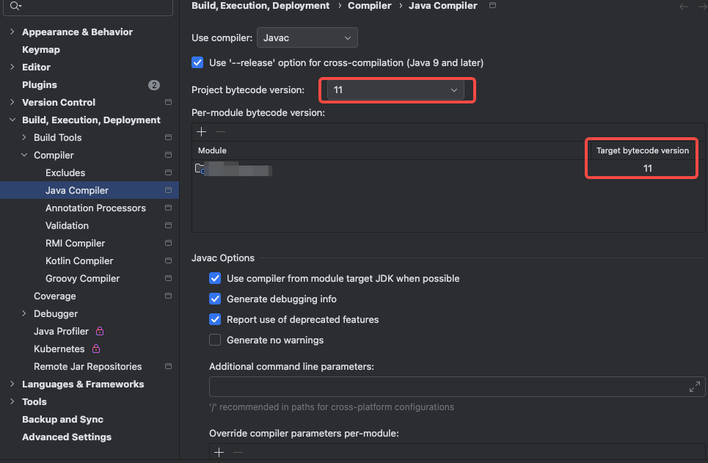708x463 pixels.
Task: Open Backup and Sync settings
Action: tap(63, 419)
